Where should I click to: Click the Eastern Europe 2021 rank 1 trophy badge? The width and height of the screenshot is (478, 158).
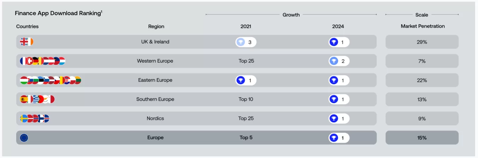click(246, 81)
